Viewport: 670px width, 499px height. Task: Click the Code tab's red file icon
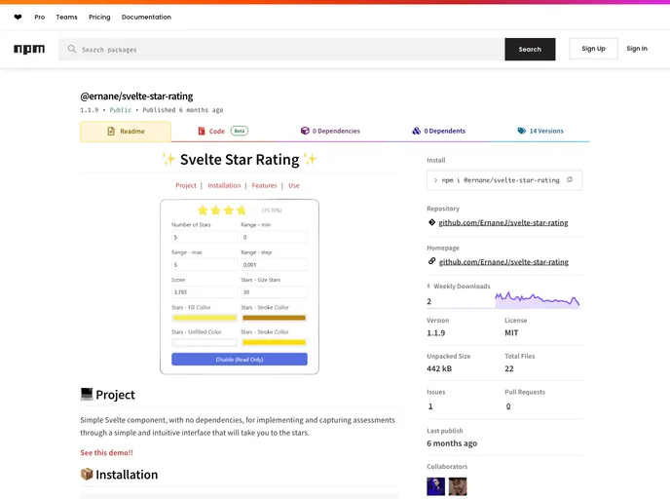(x=202, y=131)
